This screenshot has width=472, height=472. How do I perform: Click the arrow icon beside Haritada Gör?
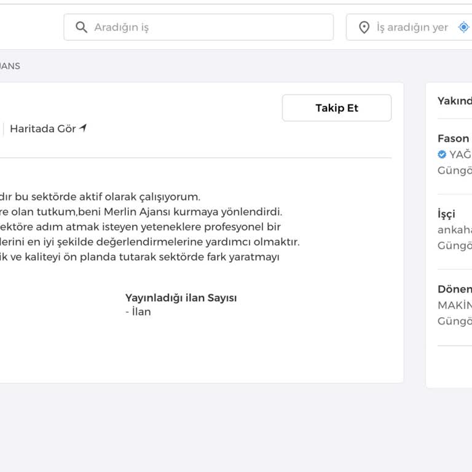[x=83, y=128]
